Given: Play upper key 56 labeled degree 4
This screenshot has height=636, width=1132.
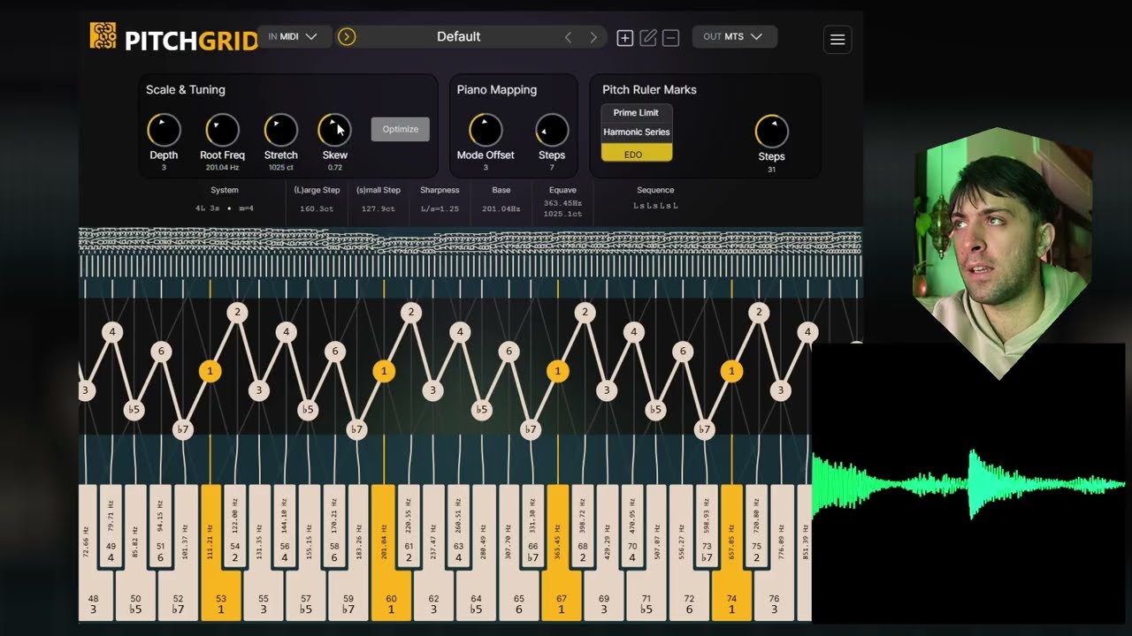Looking at the screenshot, I should pyautogui.click(x=284, y=527).
